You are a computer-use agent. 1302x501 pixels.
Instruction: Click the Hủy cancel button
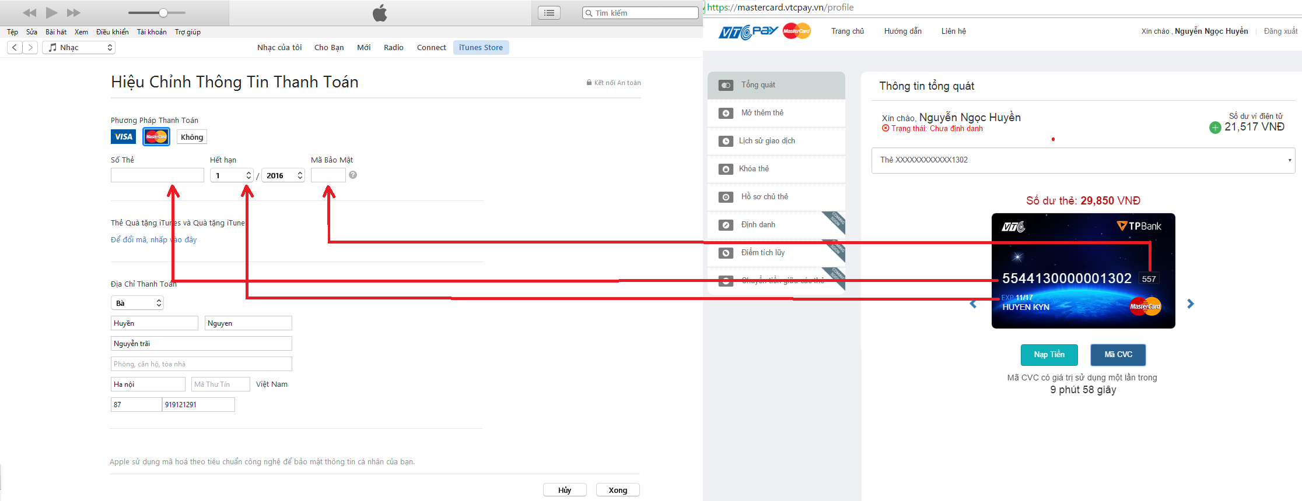(565, 490)
